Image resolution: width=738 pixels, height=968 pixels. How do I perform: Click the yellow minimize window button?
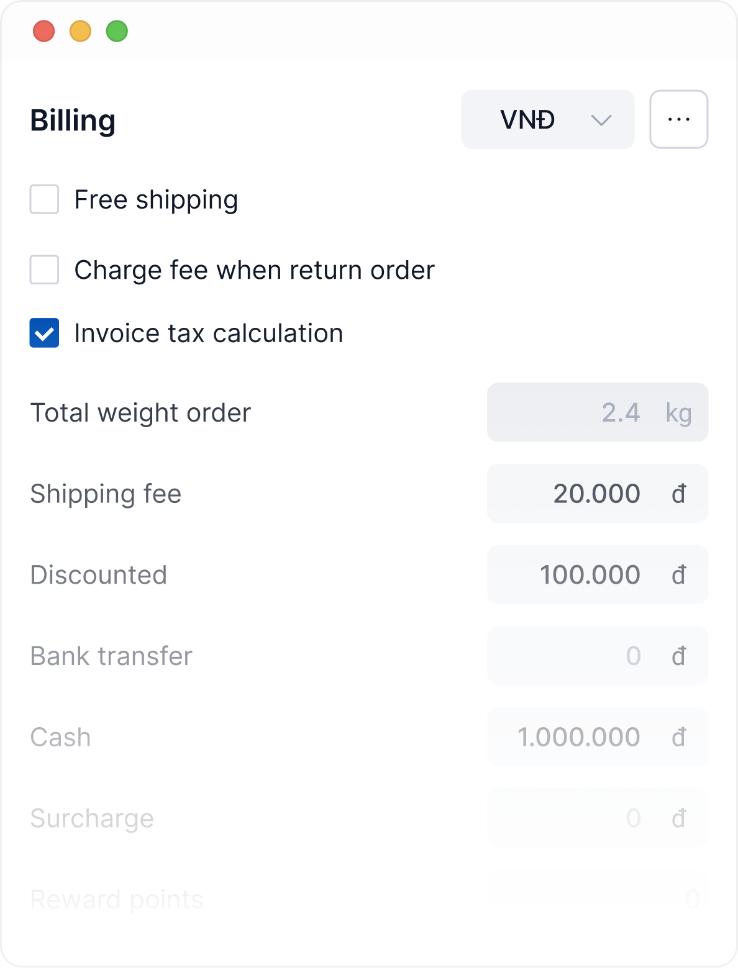(x=81, y=31)
